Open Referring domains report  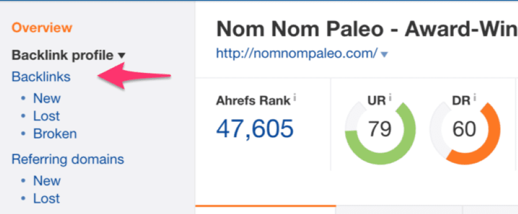pyautogui.click(x=68, y=159)
